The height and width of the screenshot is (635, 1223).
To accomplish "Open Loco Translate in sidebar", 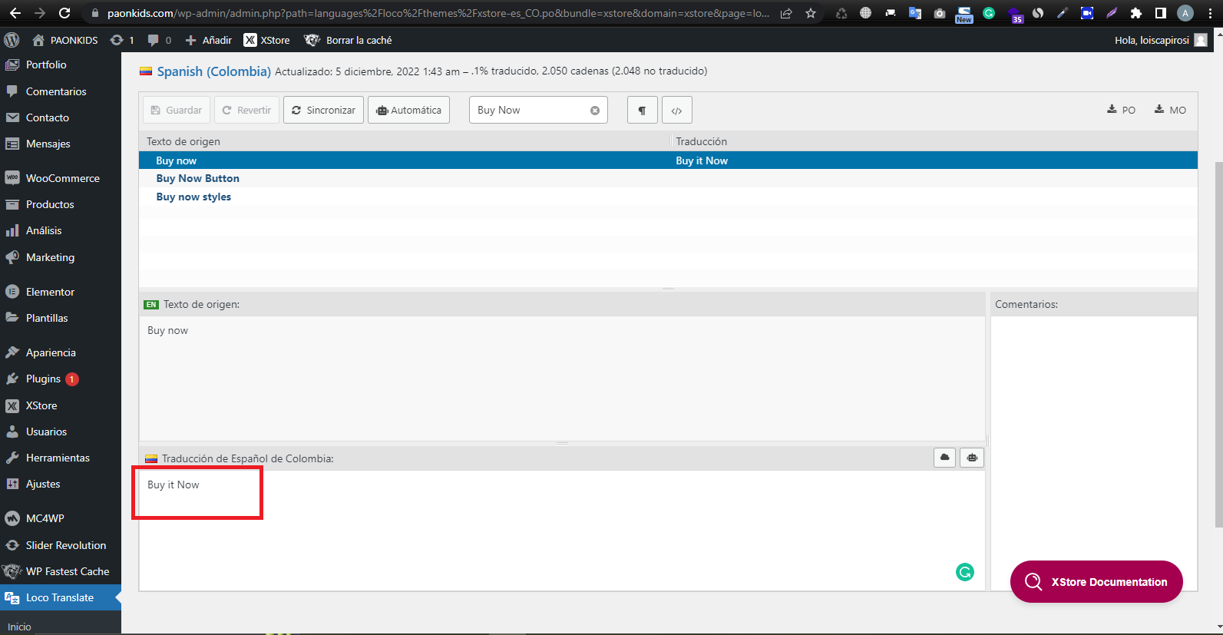I will point(60,597).
